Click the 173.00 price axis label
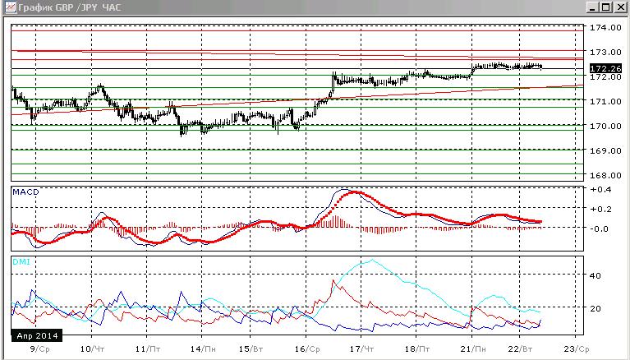Image resolution: width=630 pixels, height=360 pixels. click(x=605, y=52)
